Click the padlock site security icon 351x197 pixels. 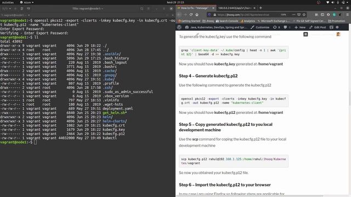click(x=214, y=15)
